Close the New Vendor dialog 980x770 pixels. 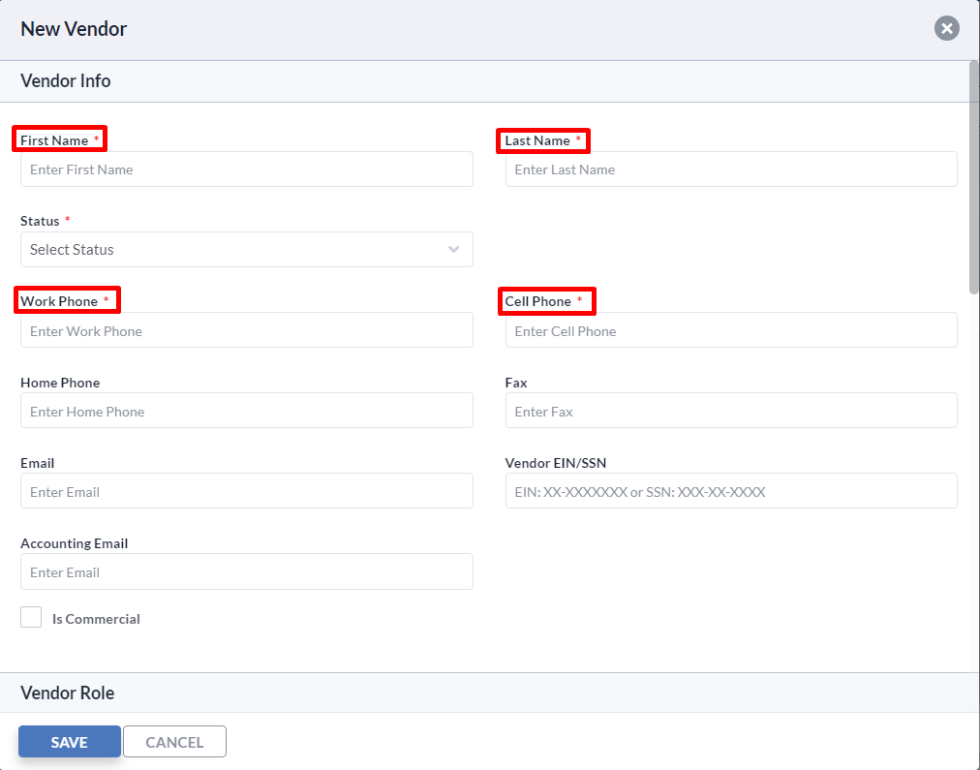[946, 28]
